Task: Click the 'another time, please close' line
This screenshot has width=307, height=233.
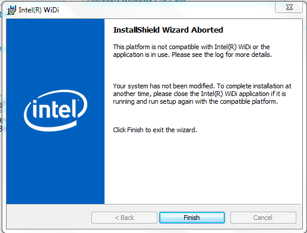Action: click(x=200, y=94)
